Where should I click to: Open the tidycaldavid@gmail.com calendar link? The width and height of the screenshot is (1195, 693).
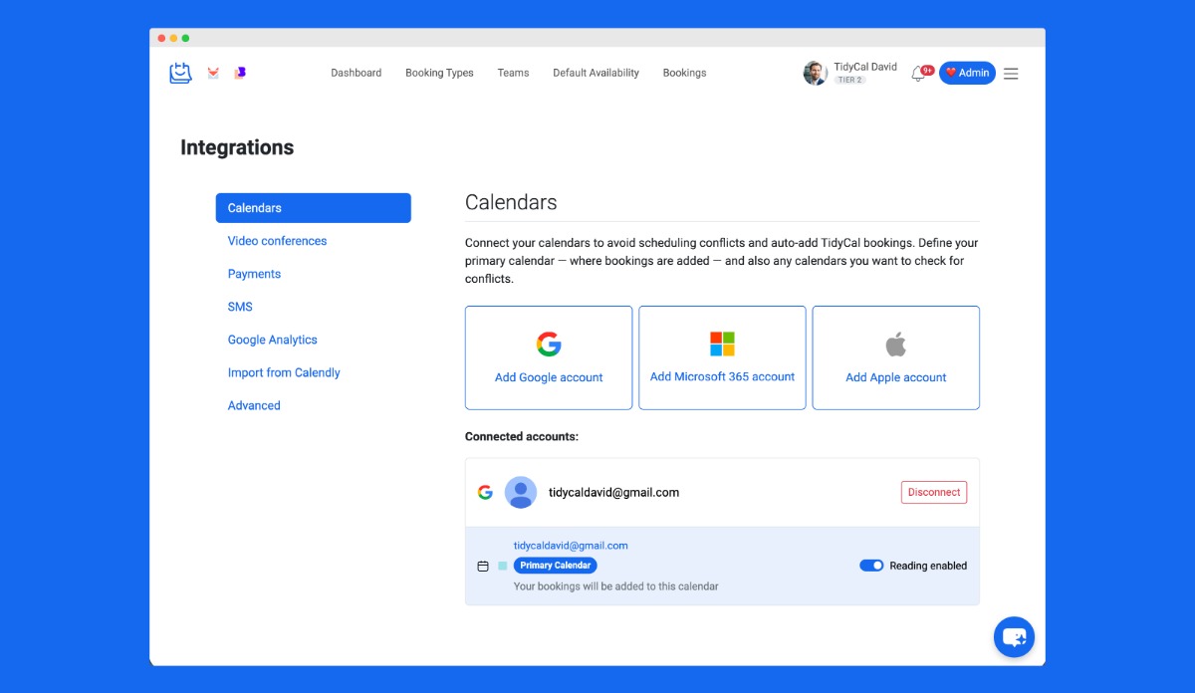(x=571, y=546)
